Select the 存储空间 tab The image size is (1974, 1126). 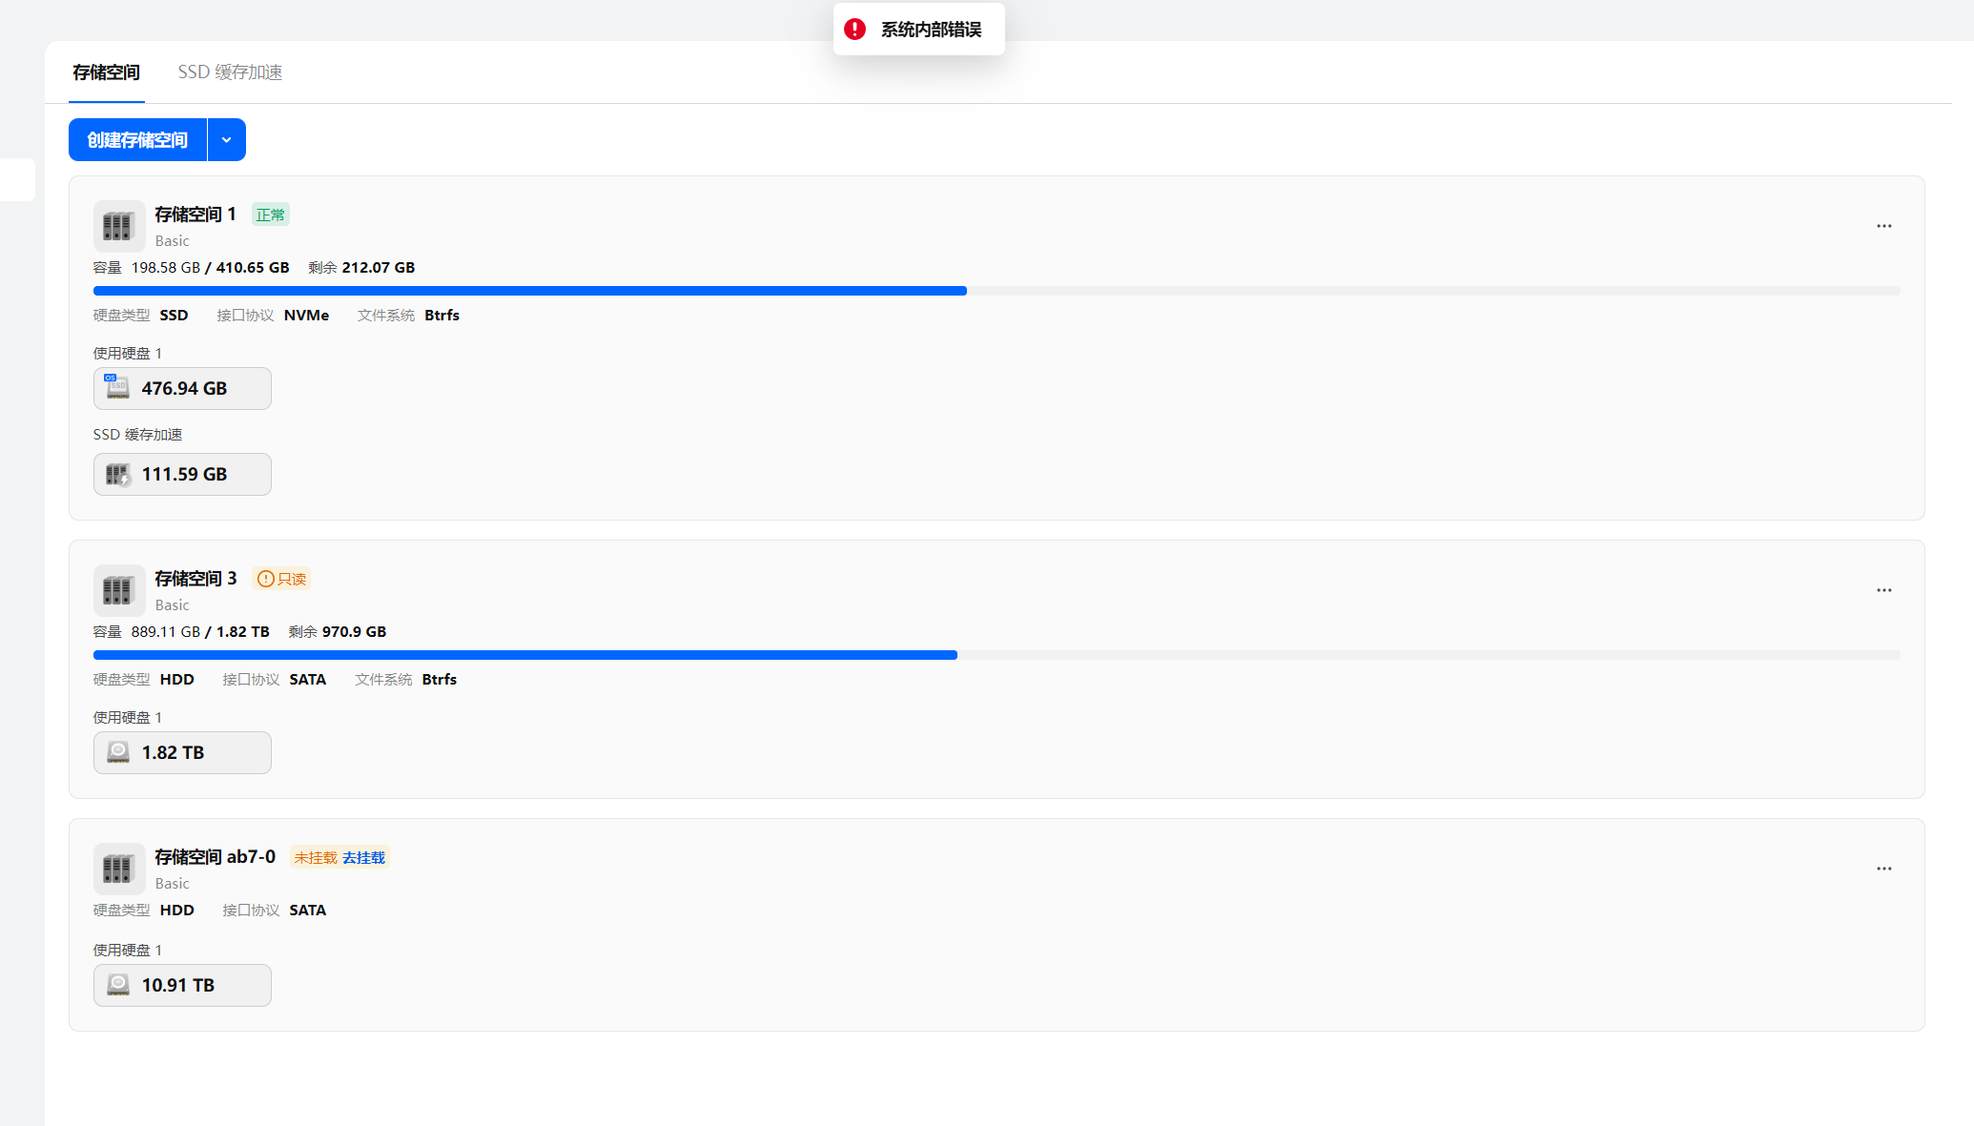tap(106, 72)
